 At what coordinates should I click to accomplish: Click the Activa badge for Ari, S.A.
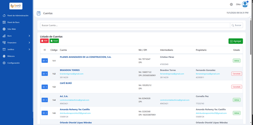point(236,100)
